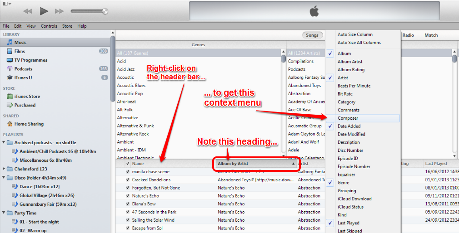Screen dimensions: 459x233
Task: Uncheck the Diana's Bow song checkbox
Action: tap(128, 204)
